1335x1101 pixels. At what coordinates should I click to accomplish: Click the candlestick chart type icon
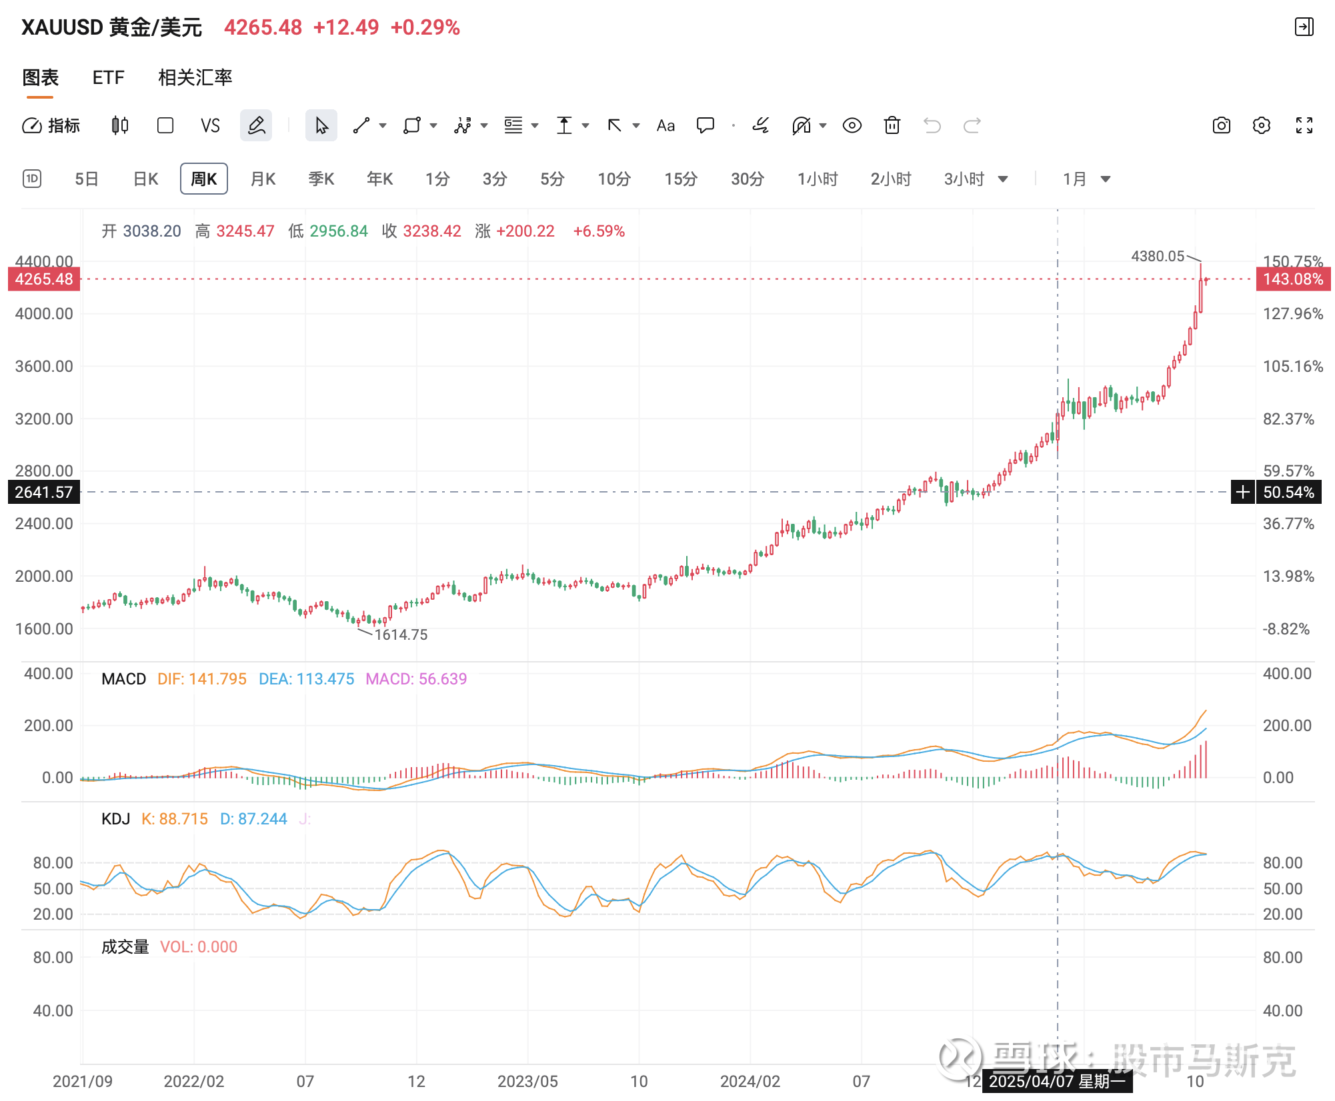[x=119, y=125]
